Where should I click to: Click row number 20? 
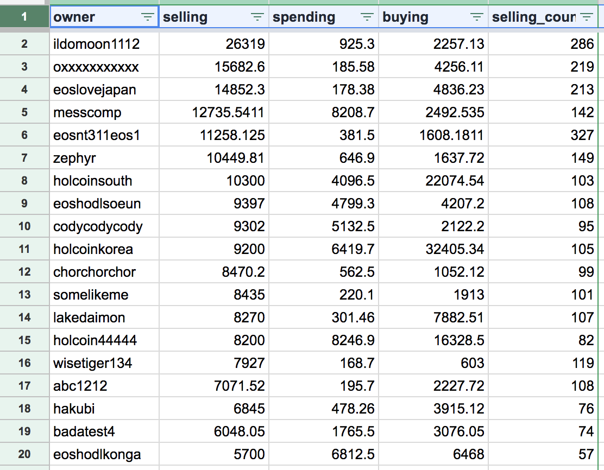click(x=24, y=454)
